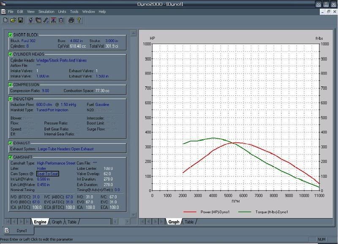Viewport: 338px width, 244px height.
Task: Click the document icon on the Dyno1 tab
Action: point(7,230)
